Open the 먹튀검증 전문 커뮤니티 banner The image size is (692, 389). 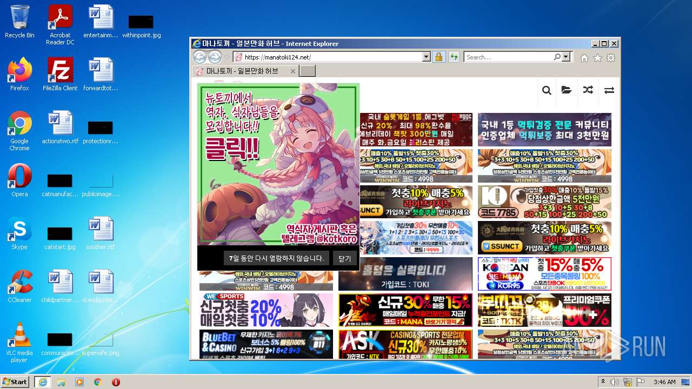pos(544,130)
